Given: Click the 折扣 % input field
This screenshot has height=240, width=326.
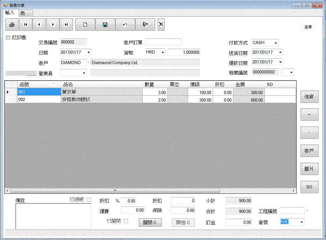Looking at the screenshot, I should 129,201.
